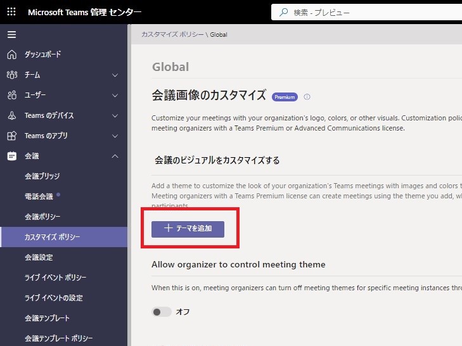Click the Teams のアプリ icon
The image size is (462, 346).
12,136
